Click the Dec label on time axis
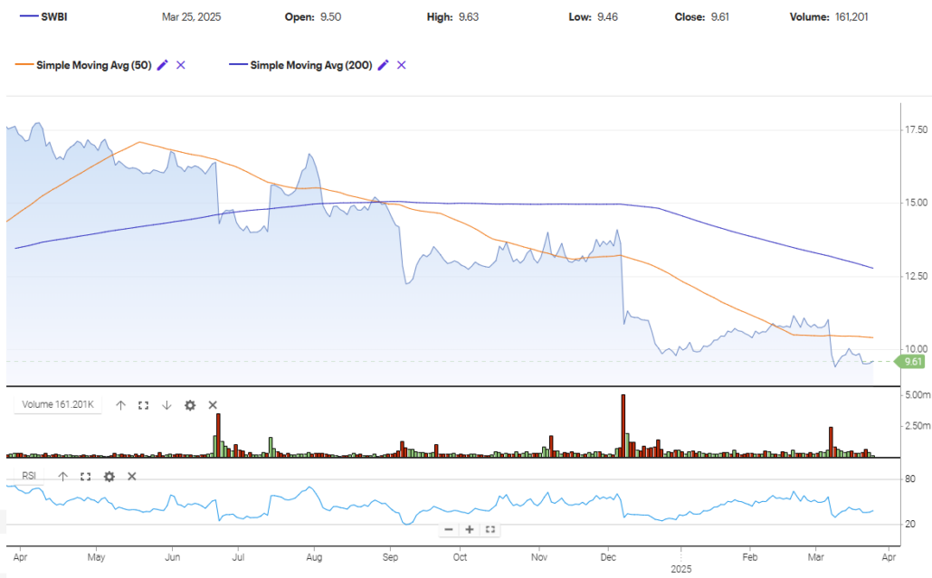 tap(608, 557)
